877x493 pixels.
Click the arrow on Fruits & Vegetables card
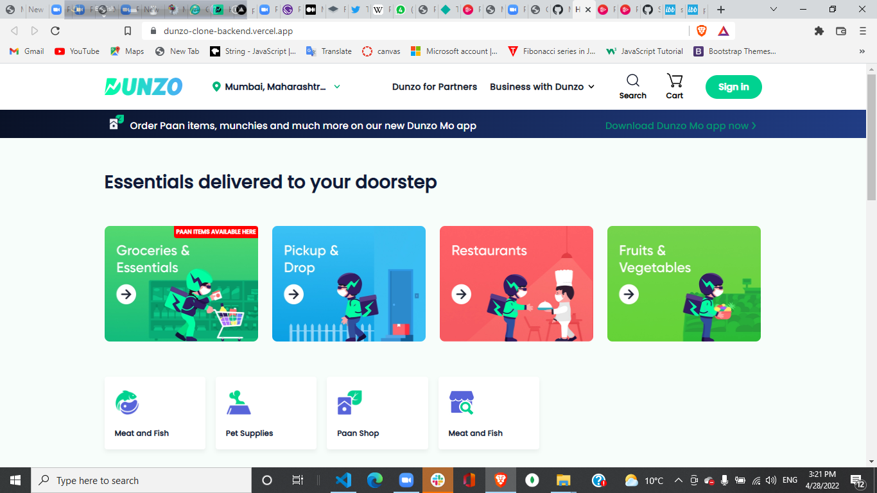tap(629, 294)
